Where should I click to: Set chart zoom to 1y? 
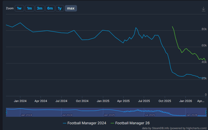coord(60,8)
